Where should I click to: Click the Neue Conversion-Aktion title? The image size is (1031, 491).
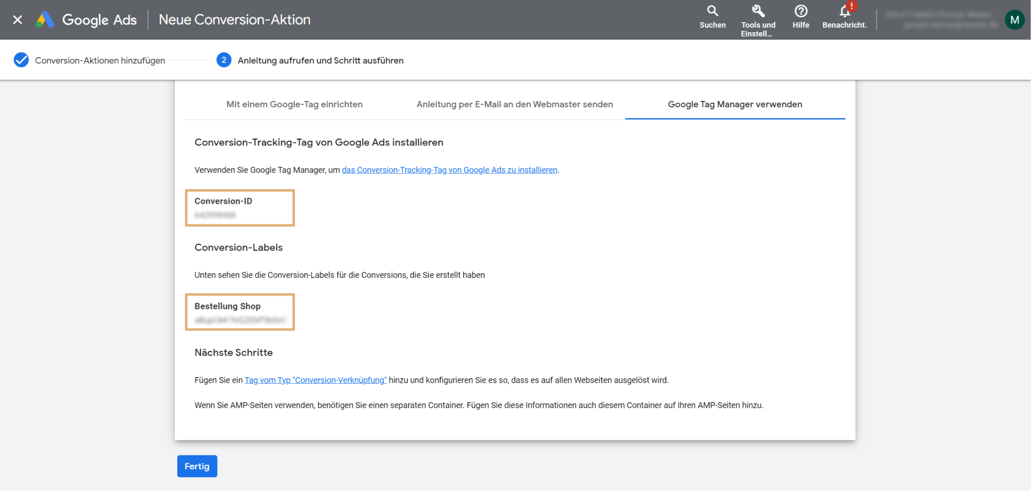(234, 20)
